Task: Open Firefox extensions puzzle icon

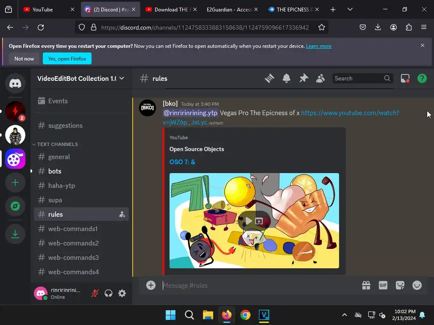Action: click(x=409, y=28)
